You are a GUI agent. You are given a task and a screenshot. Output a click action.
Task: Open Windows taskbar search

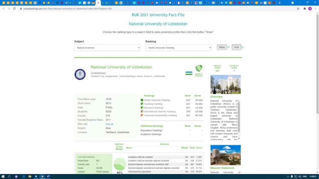9,177
